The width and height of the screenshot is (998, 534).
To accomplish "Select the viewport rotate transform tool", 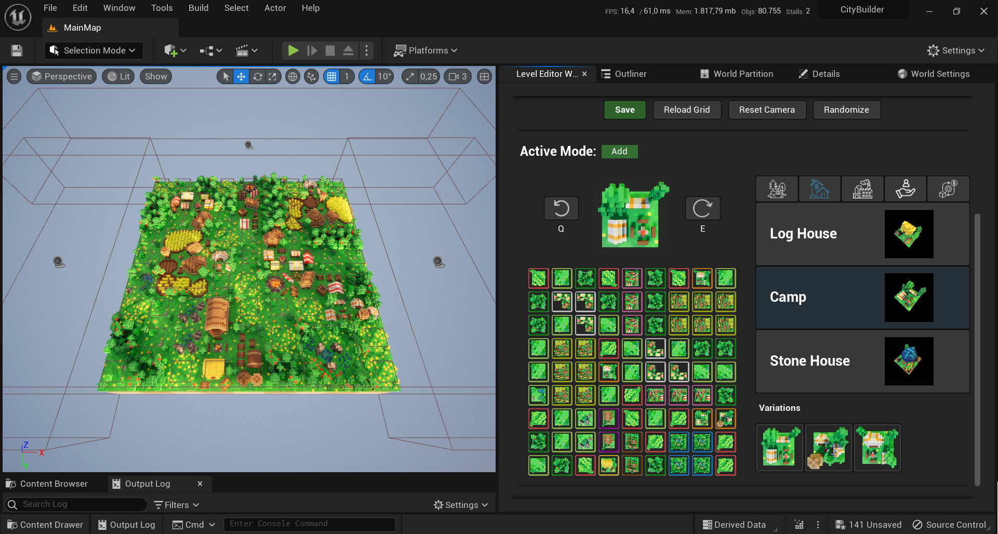I will pos(257,77).
